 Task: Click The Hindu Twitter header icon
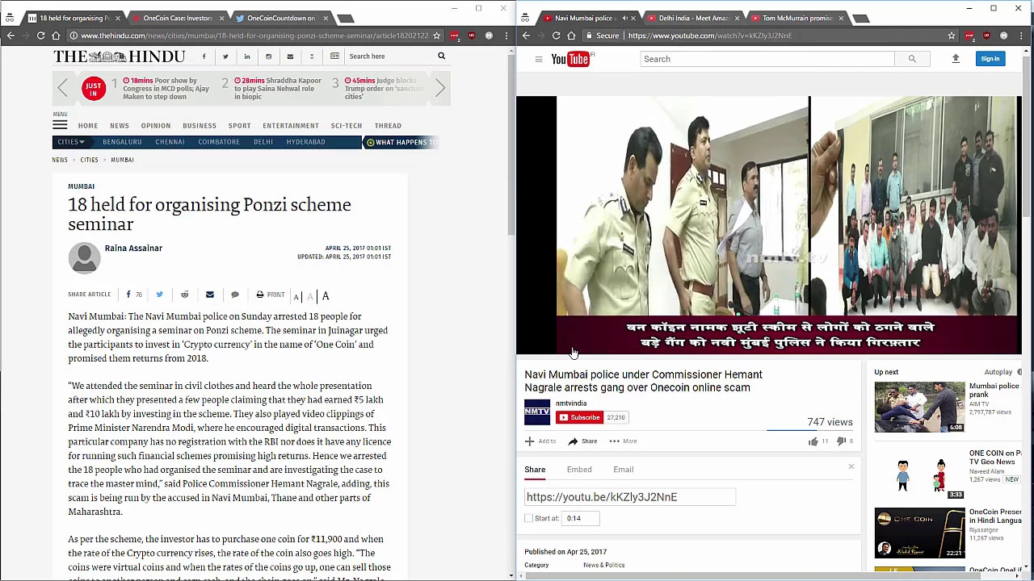[x=225, y=56]
